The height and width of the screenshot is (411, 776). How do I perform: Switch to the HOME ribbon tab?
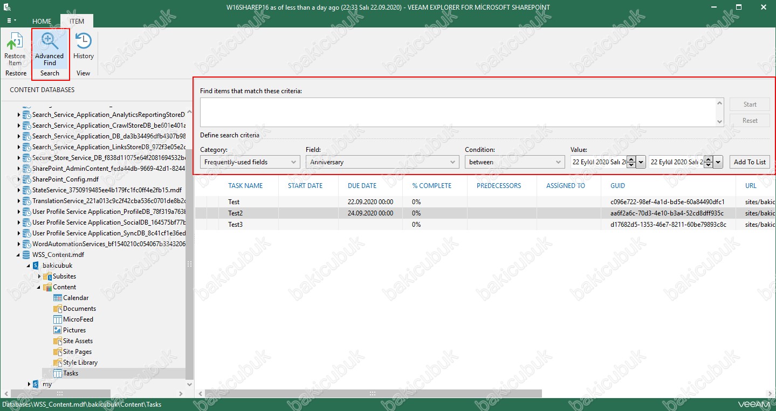42,21
